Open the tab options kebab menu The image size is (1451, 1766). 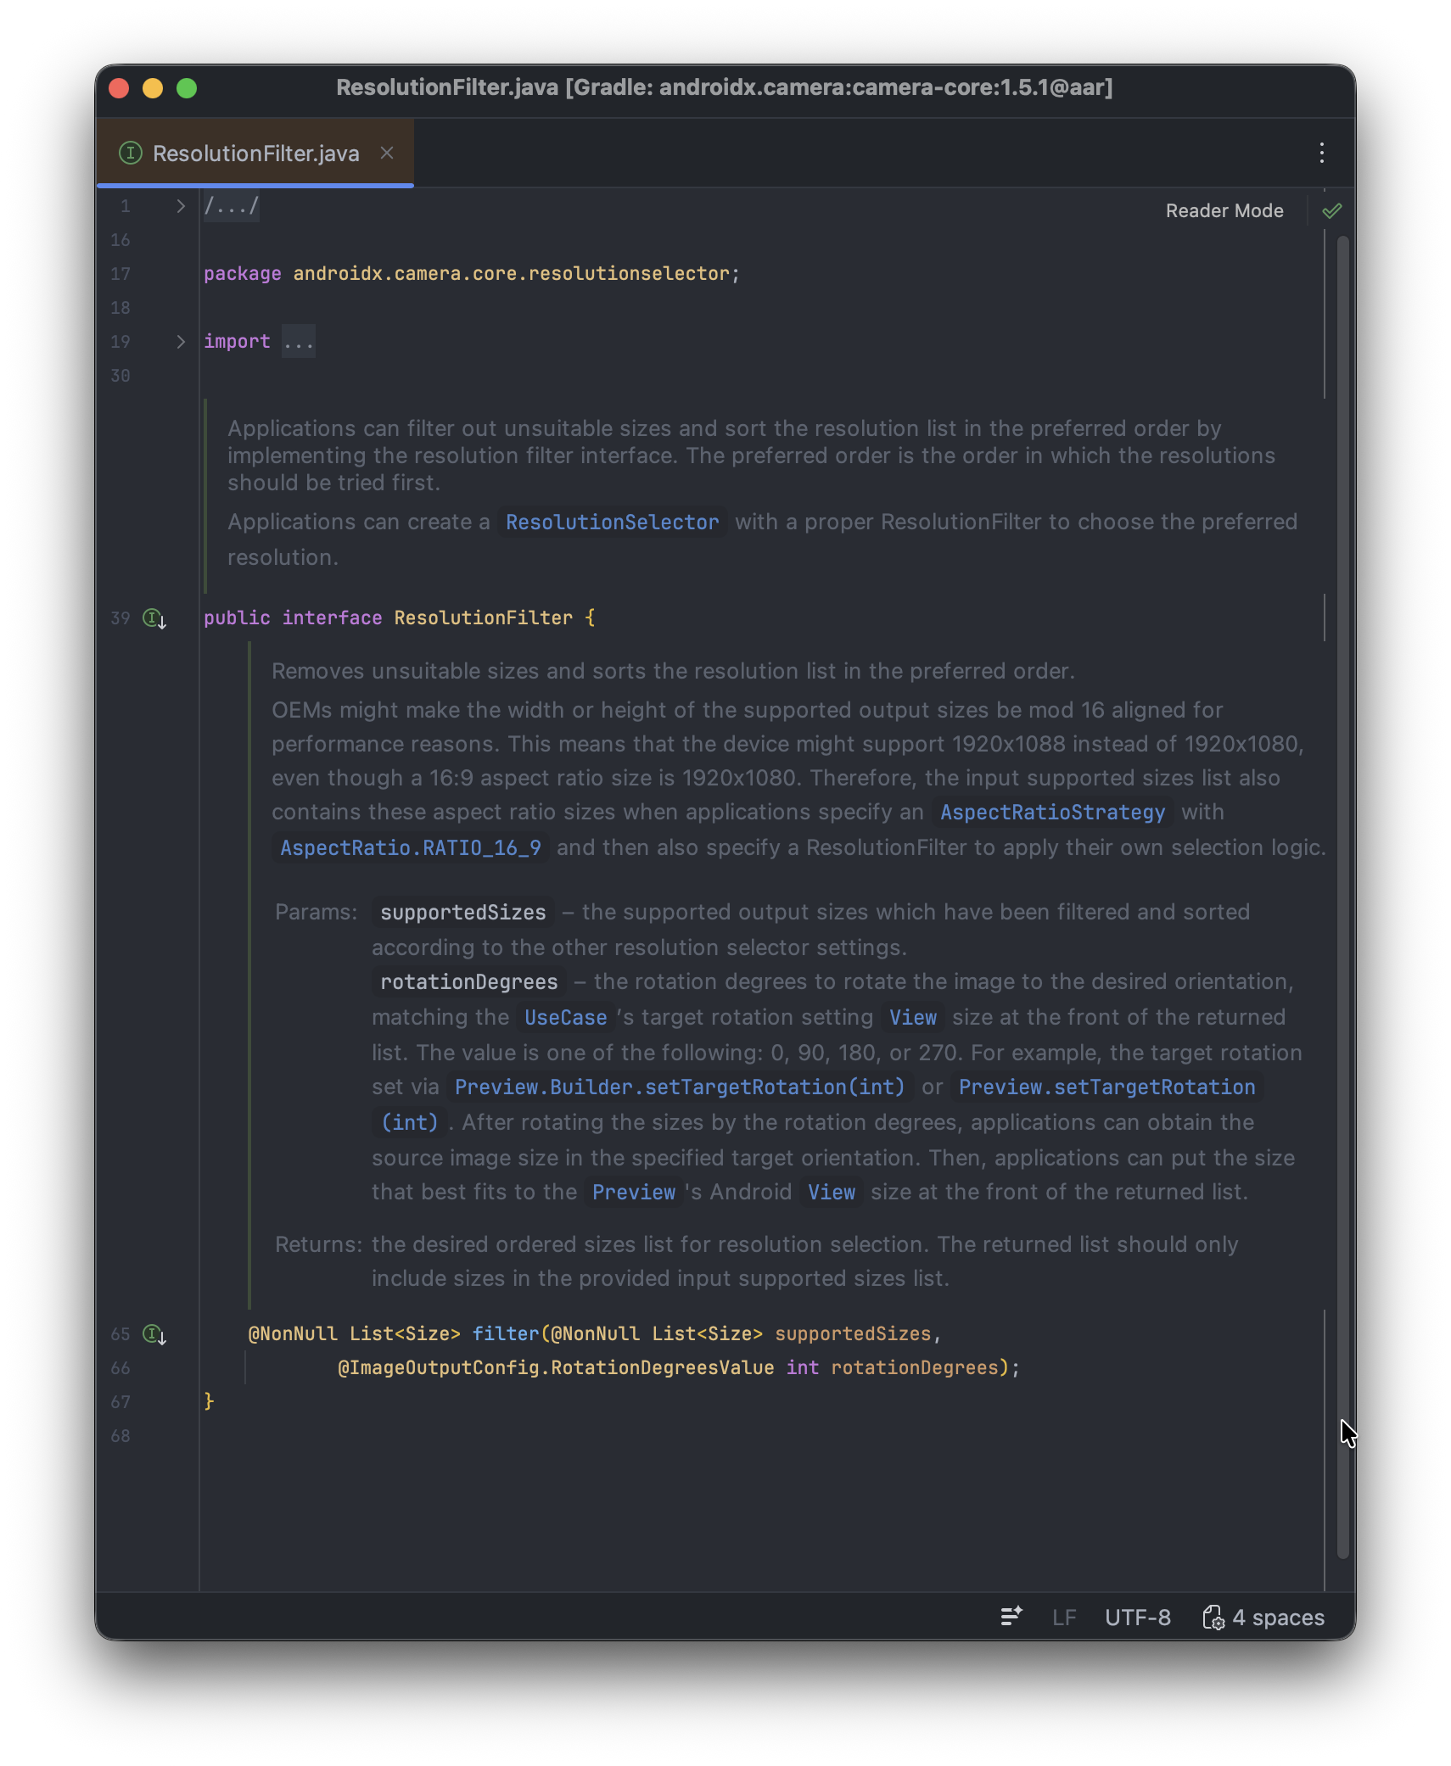point(1322,153)
